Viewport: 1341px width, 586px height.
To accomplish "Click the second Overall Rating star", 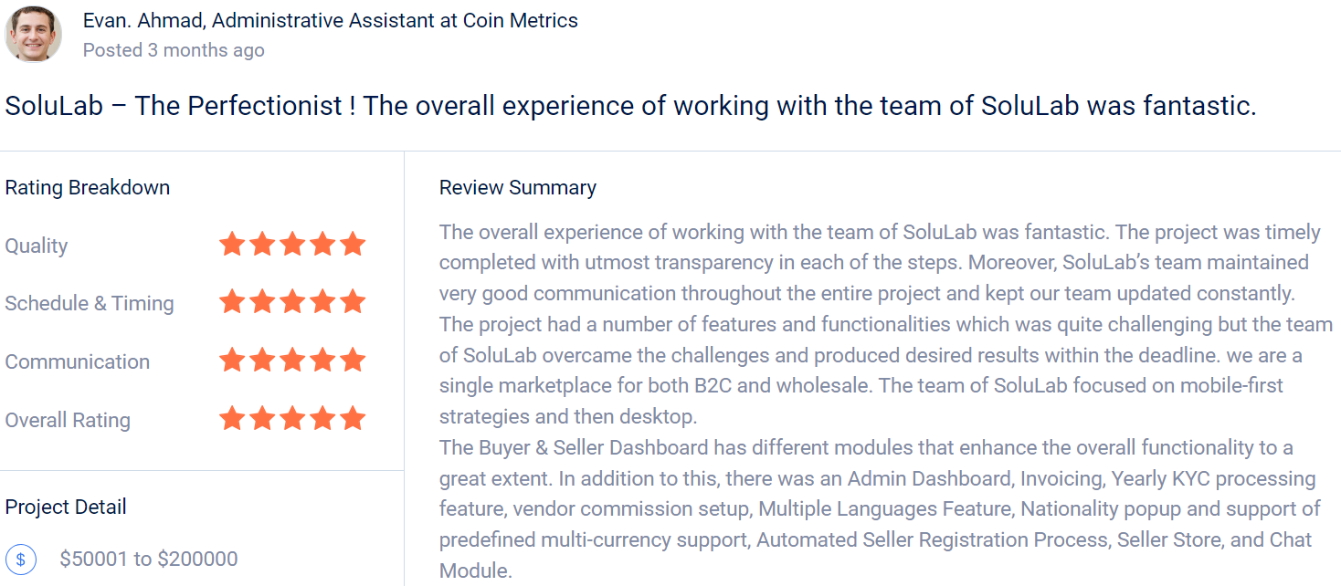I will (x=262, y=419).
